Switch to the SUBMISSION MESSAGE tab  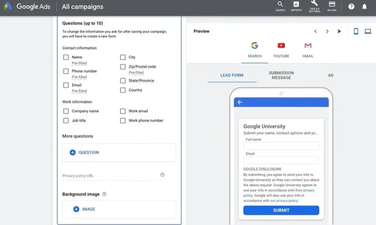pos(281,76)
